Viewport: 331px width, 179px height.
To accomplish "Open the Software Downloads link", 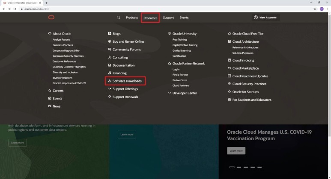I will 127,81.
